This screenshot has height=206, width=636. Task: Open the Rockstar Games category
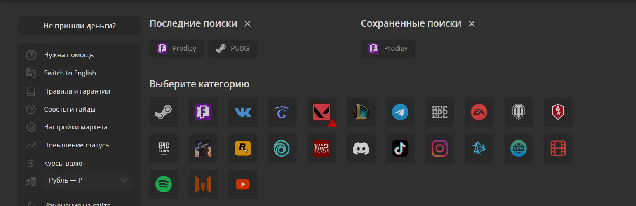[x=242, y=148]
